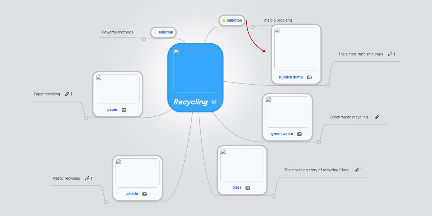
Task: Select The big problems text node
Action: [x=278, y=20]
